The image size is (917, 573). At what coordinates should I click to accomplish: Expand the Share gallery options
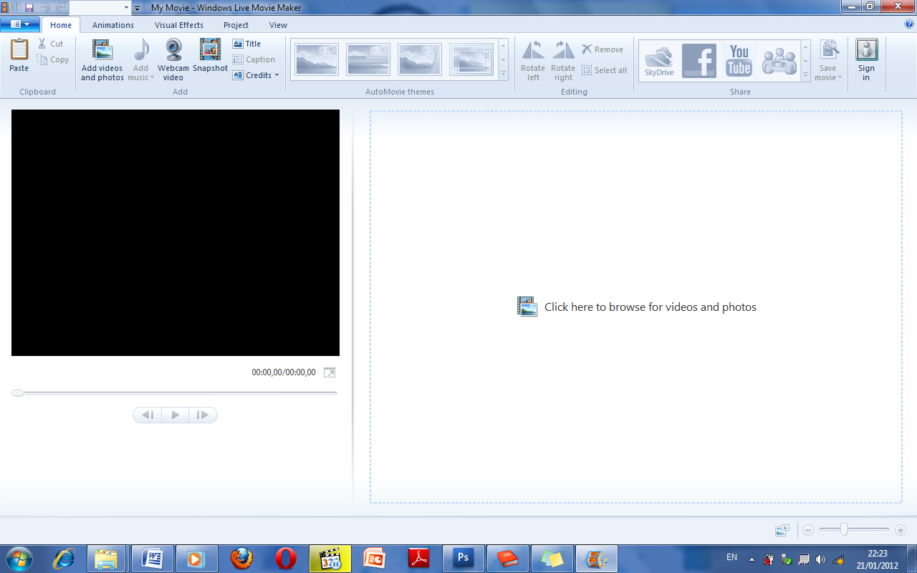pos(806,74)
